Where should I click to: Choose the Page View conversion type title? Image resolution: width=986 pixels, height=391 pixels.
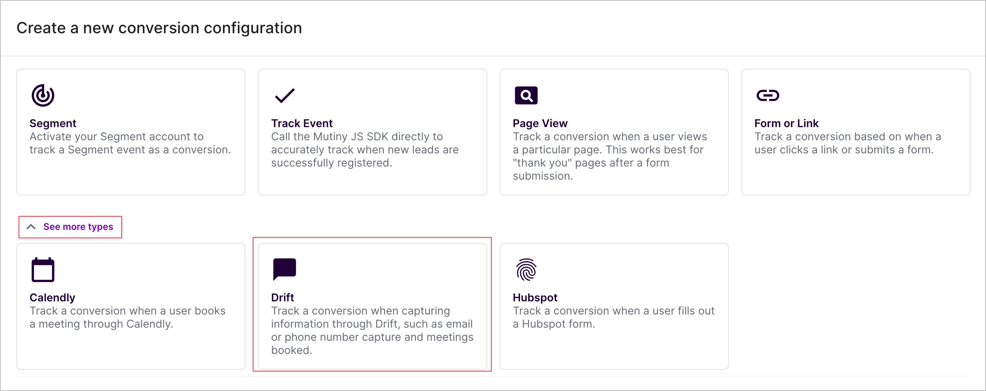540,123
